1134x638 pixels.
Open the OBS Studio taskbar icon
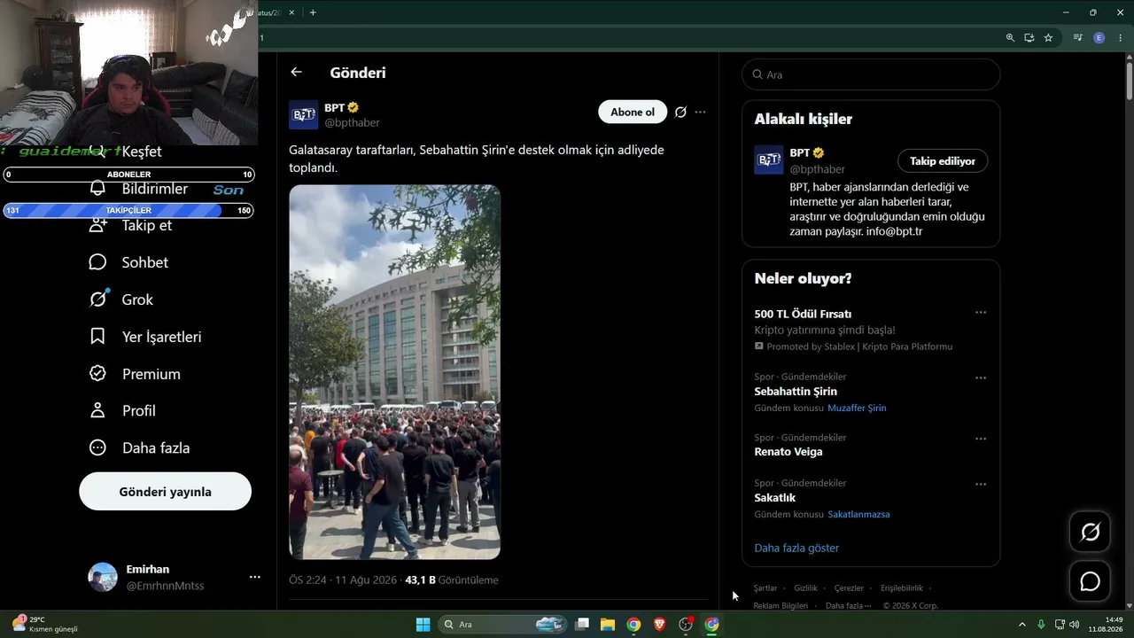pos(686,625)
